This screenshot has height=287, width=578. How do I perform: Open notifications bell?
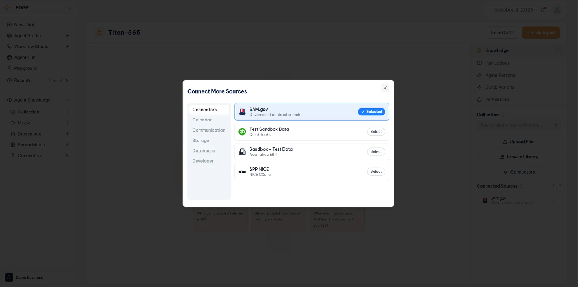click(x=543, y=10)
